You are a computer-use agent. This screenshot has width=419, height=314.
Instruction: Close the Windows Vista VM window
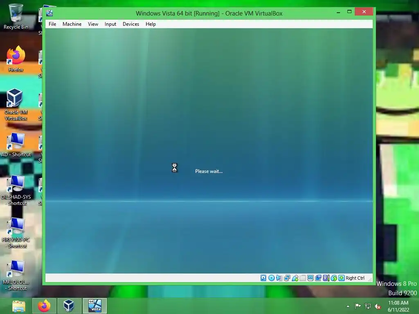(x=364, y=12)
